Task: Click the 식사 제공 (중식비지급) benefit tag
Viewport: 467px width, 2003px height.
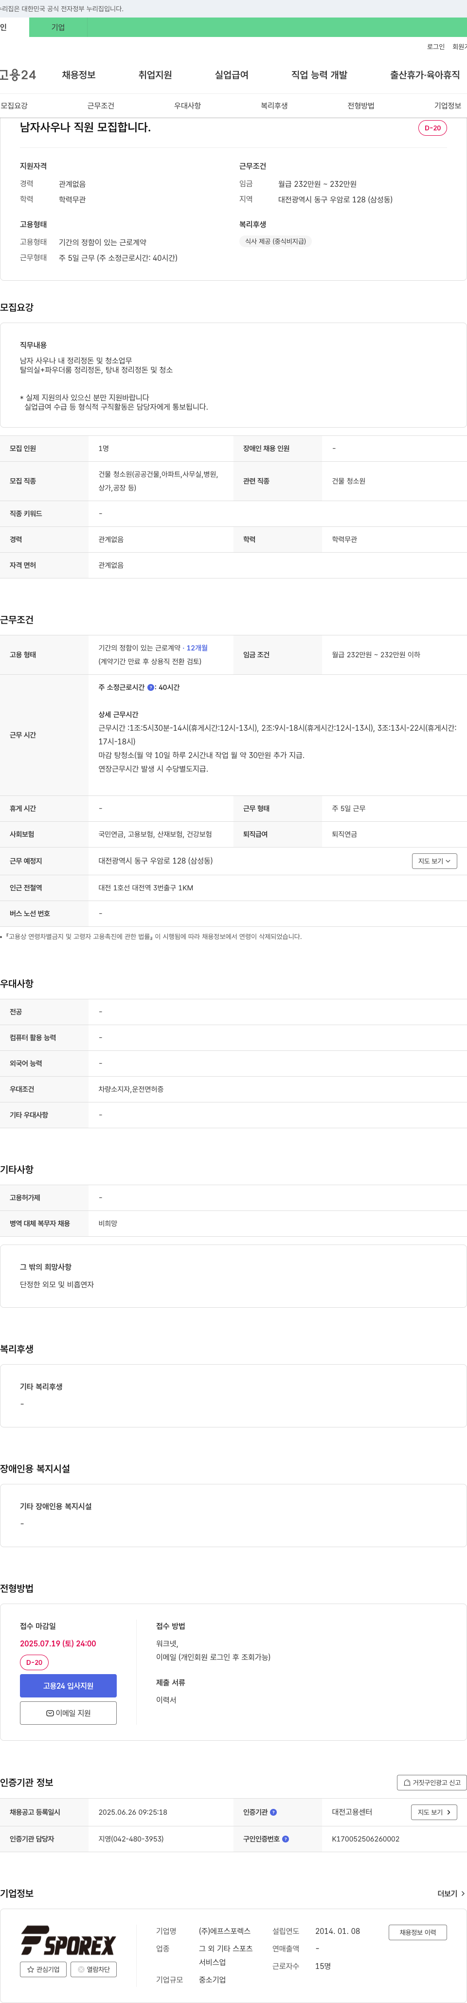Action: 276,241
